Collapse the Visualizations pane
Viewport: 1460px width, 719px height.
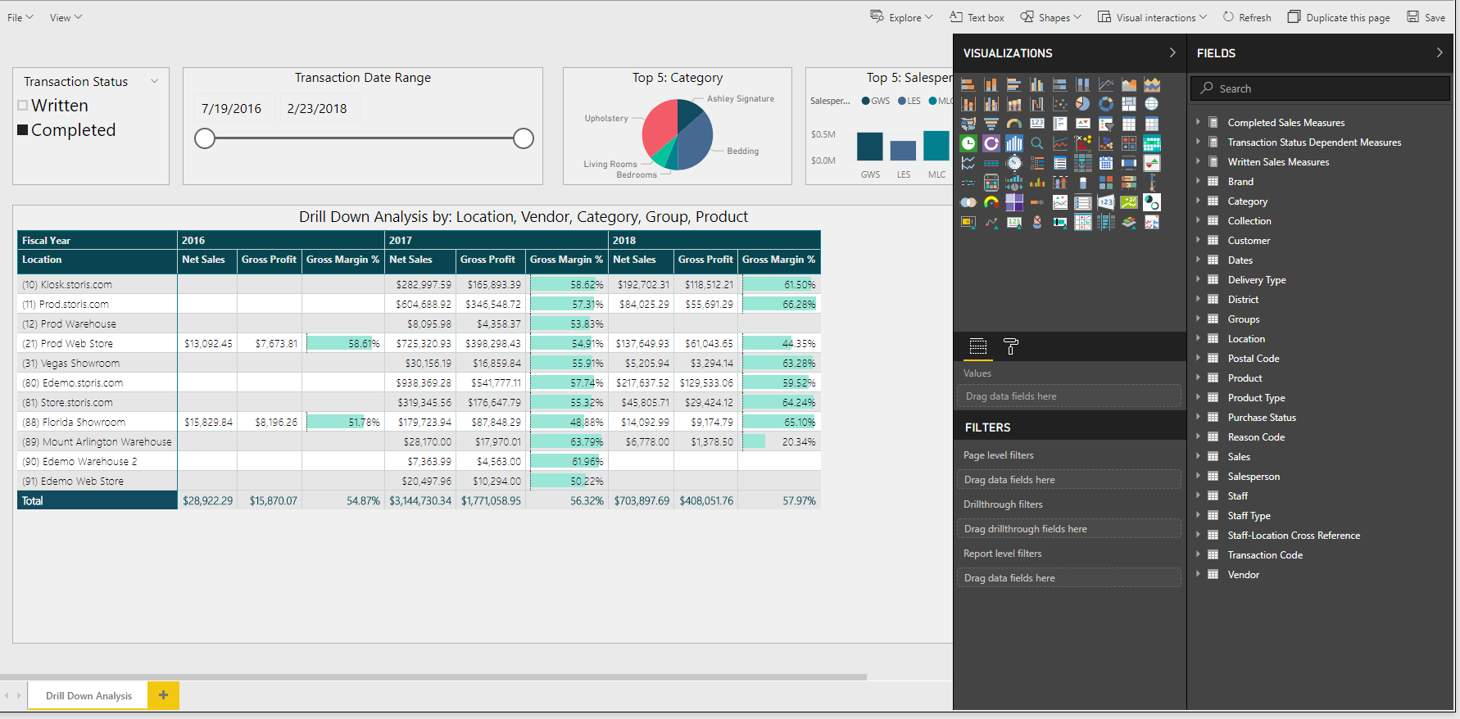[1172, 52]
